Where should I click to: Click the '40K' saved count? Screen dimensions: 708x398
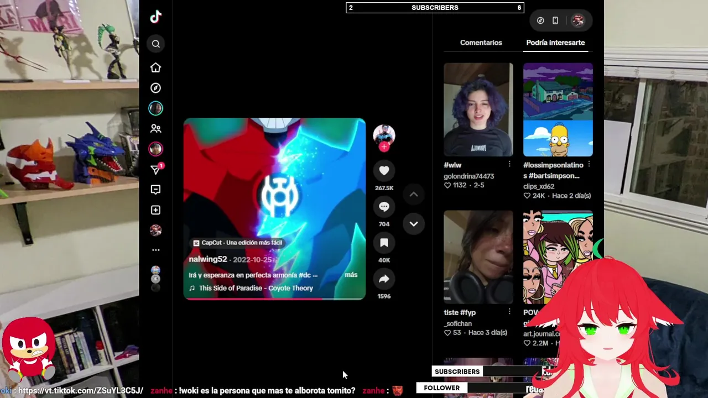point(384,260)
